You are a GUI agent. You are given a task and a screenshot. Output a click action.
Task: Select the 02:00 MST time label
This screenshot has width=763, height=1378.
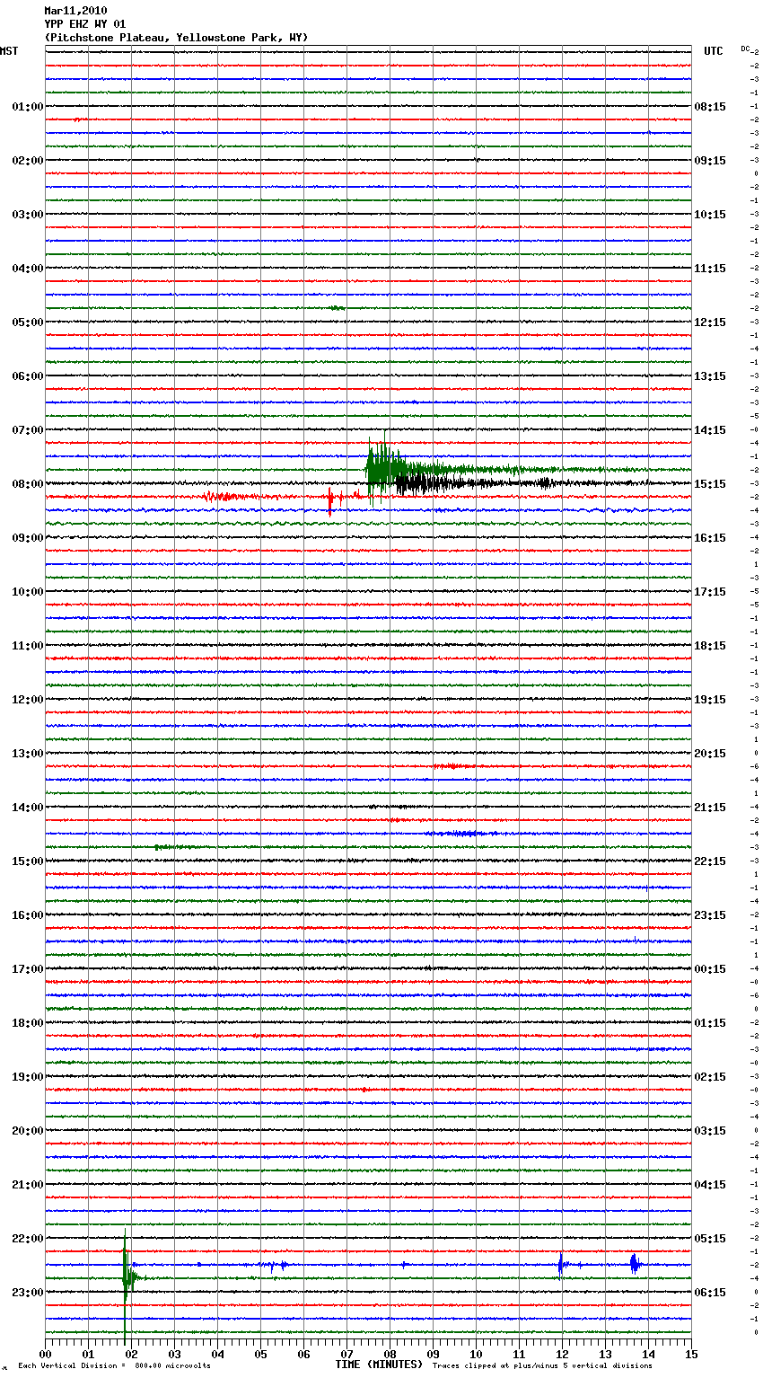pos(28,161)
